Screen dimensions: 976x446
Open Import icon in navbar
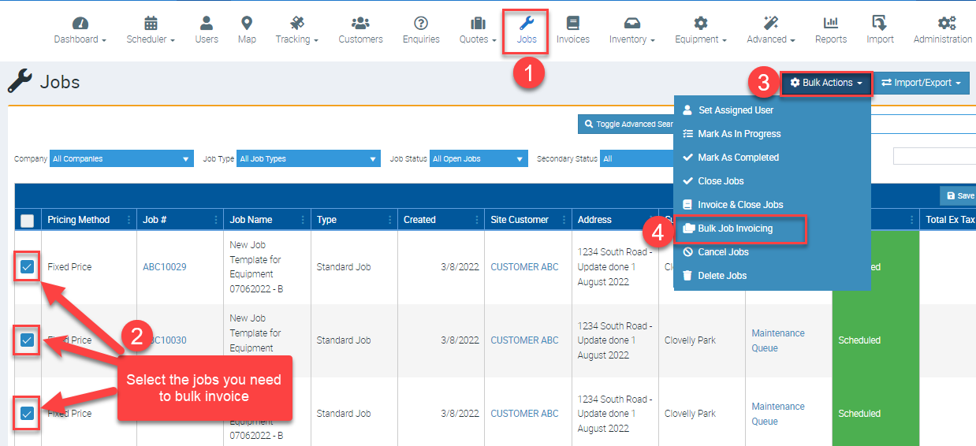pyautogui.click(x=880, y=23)
